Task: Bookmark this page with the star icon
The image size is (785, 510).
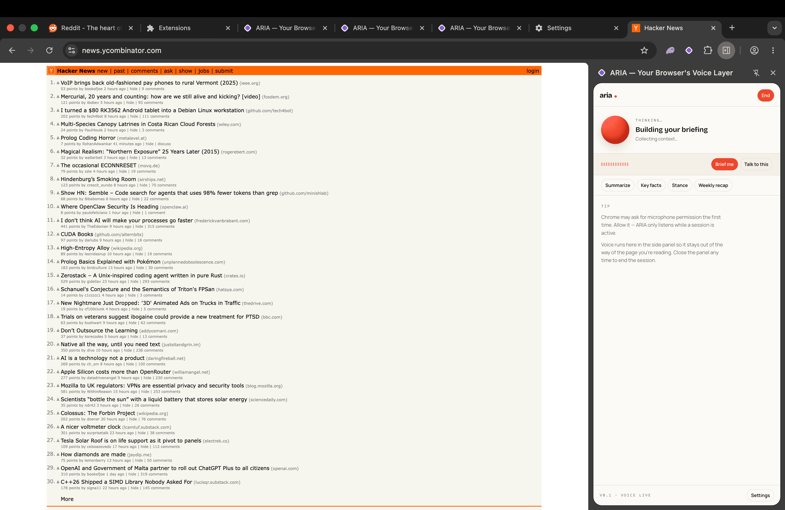Action: (644, 50)
